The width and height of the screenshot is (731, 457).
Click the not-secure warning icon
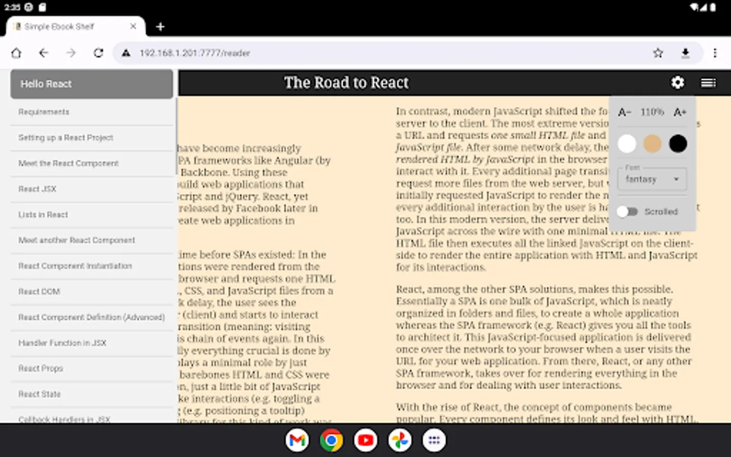point(126,53)
